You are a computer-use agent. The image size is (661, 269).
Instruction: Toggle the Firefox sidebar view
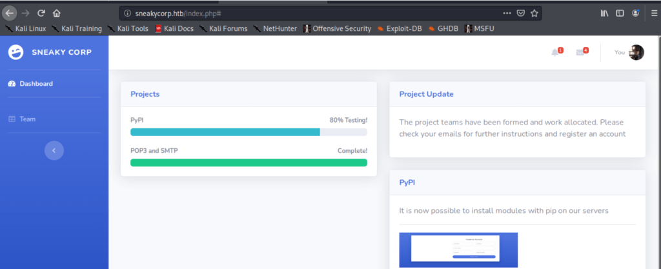[x=620, y=13]
